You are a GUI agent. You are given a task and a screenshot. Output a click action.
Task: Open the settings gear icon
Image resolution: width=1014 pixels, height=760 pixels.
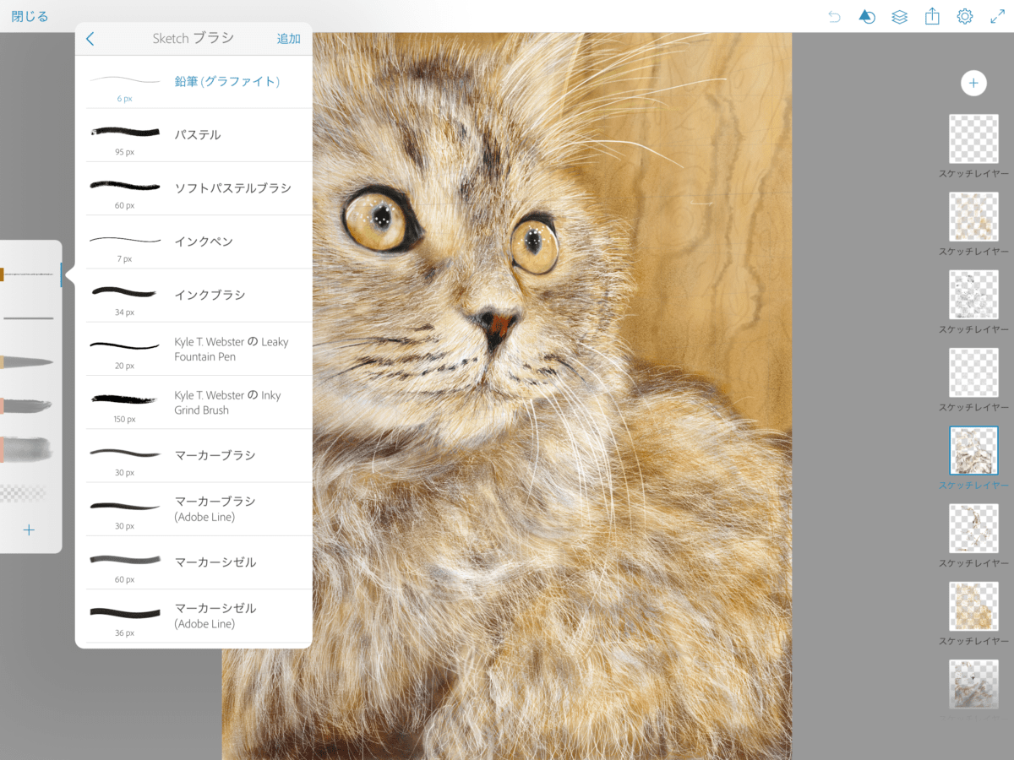pos(964,17)
